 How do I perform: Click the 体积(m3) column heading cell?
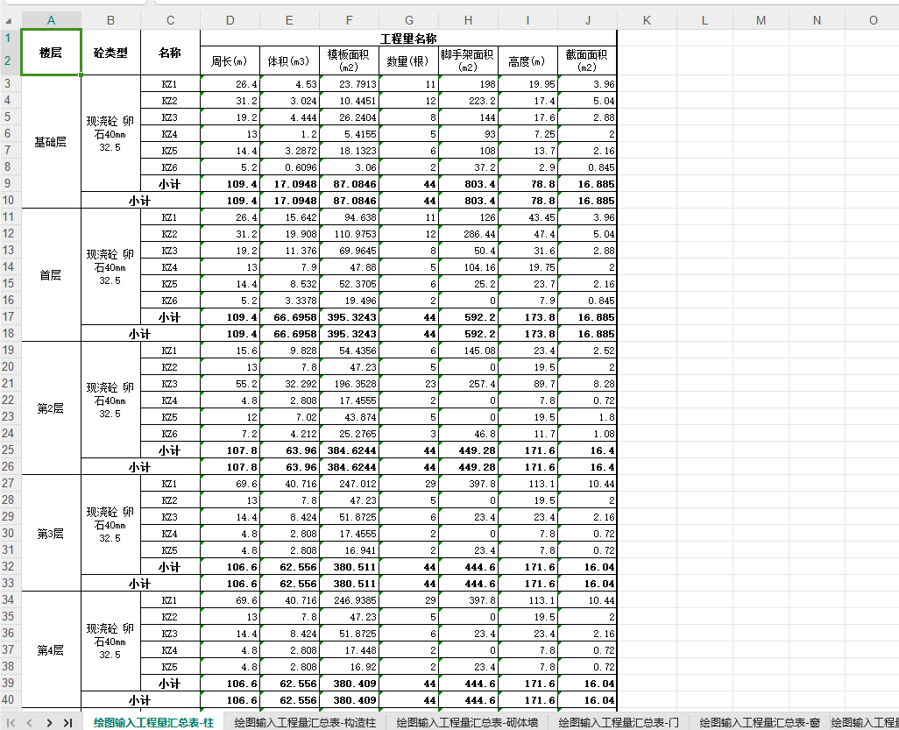(x=289, y=60)
